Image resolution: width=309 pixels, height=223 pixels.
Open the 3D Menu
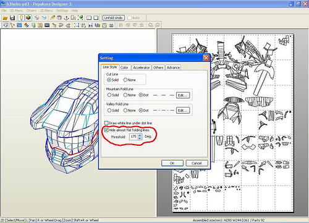coord(16,11)
